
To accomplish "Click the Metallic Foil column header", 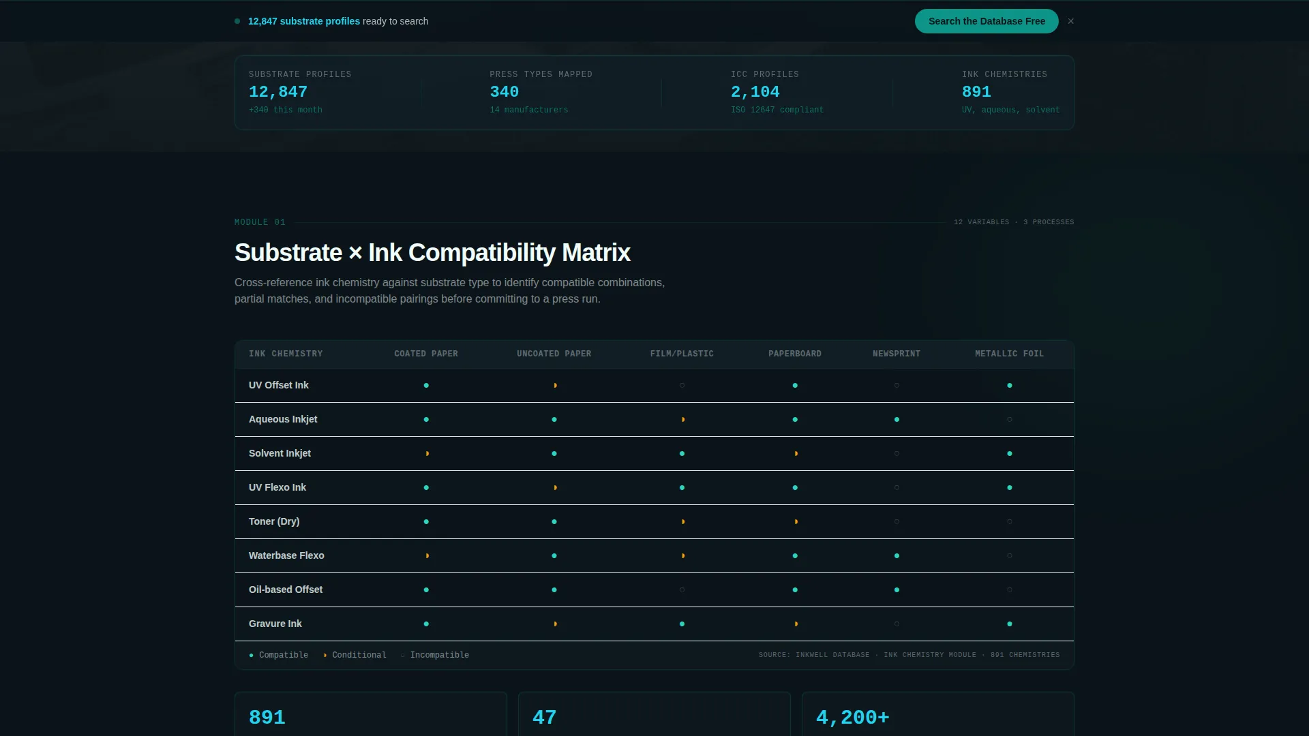I will (x=1010, y=354).
